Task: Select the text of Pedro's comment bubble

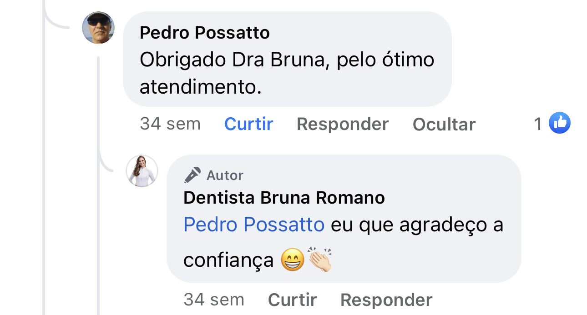Action: click(x=288, y=72)
